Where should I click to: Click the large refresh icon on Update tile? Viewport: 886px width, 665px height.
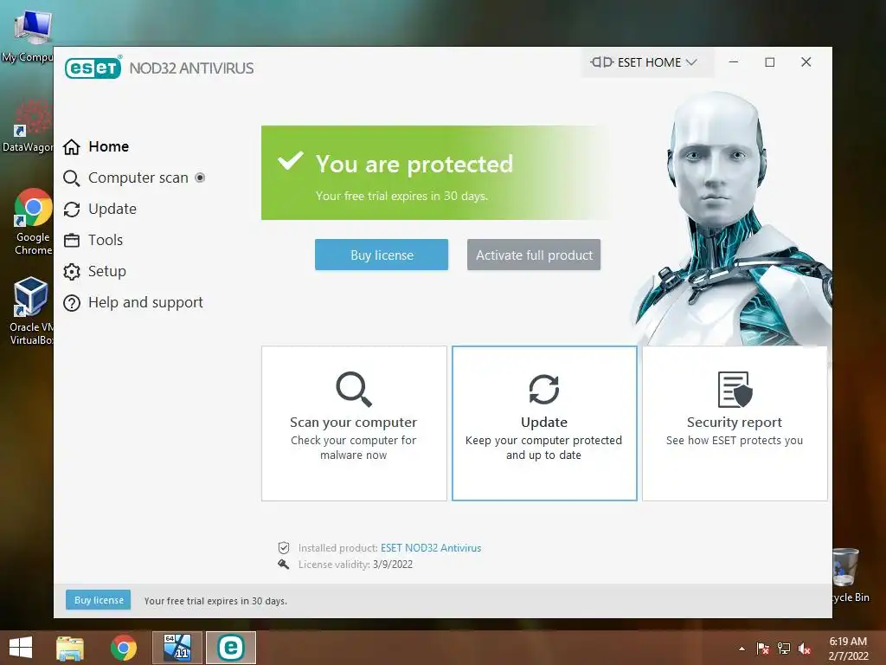pos(544,389)
